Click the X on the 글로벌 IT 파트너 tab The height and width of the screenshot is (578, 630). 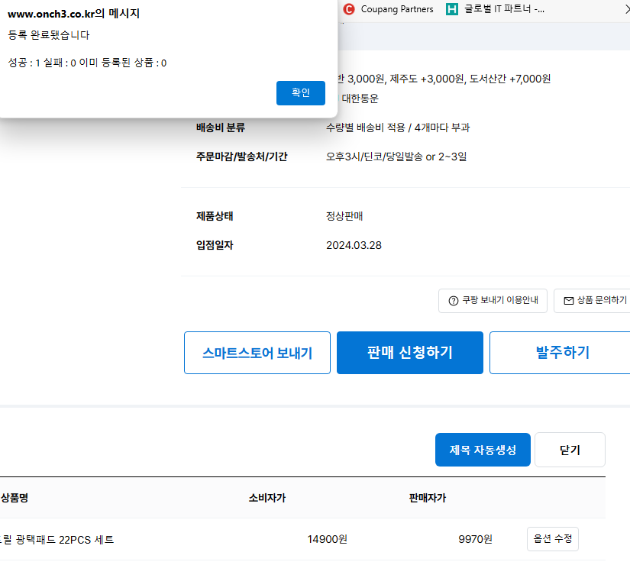tap(625, 9)
